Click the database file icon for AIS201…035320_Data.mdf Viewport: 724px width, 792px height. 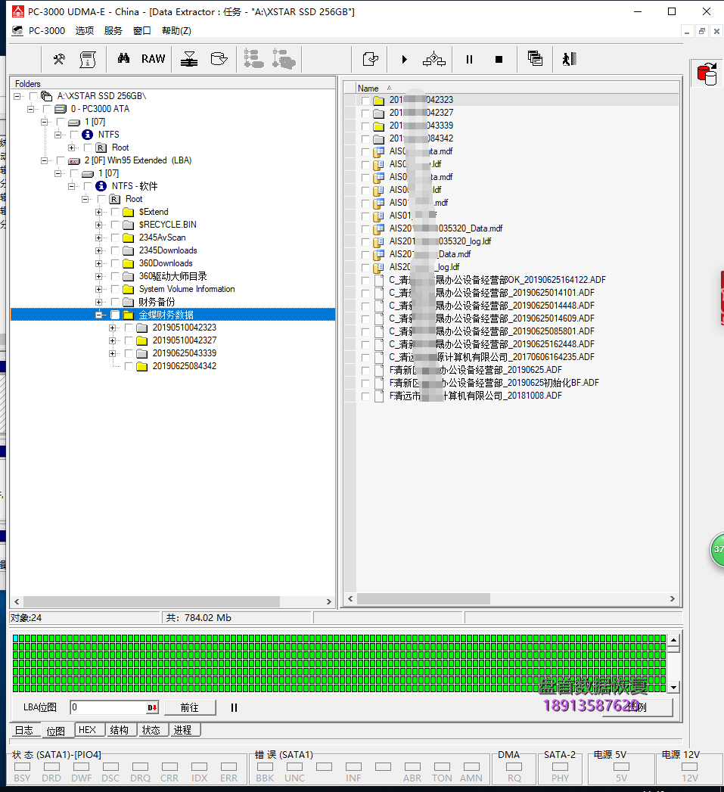(379, 228)
